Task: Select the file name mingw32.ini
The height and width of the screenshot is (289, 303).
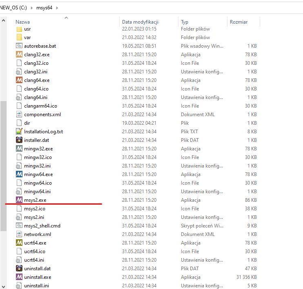Action: [x=37, y=166]
